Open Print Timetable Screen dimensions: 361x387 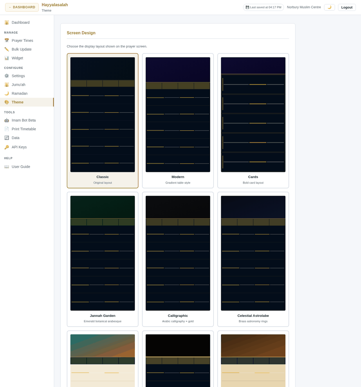(x=27, y=129)
